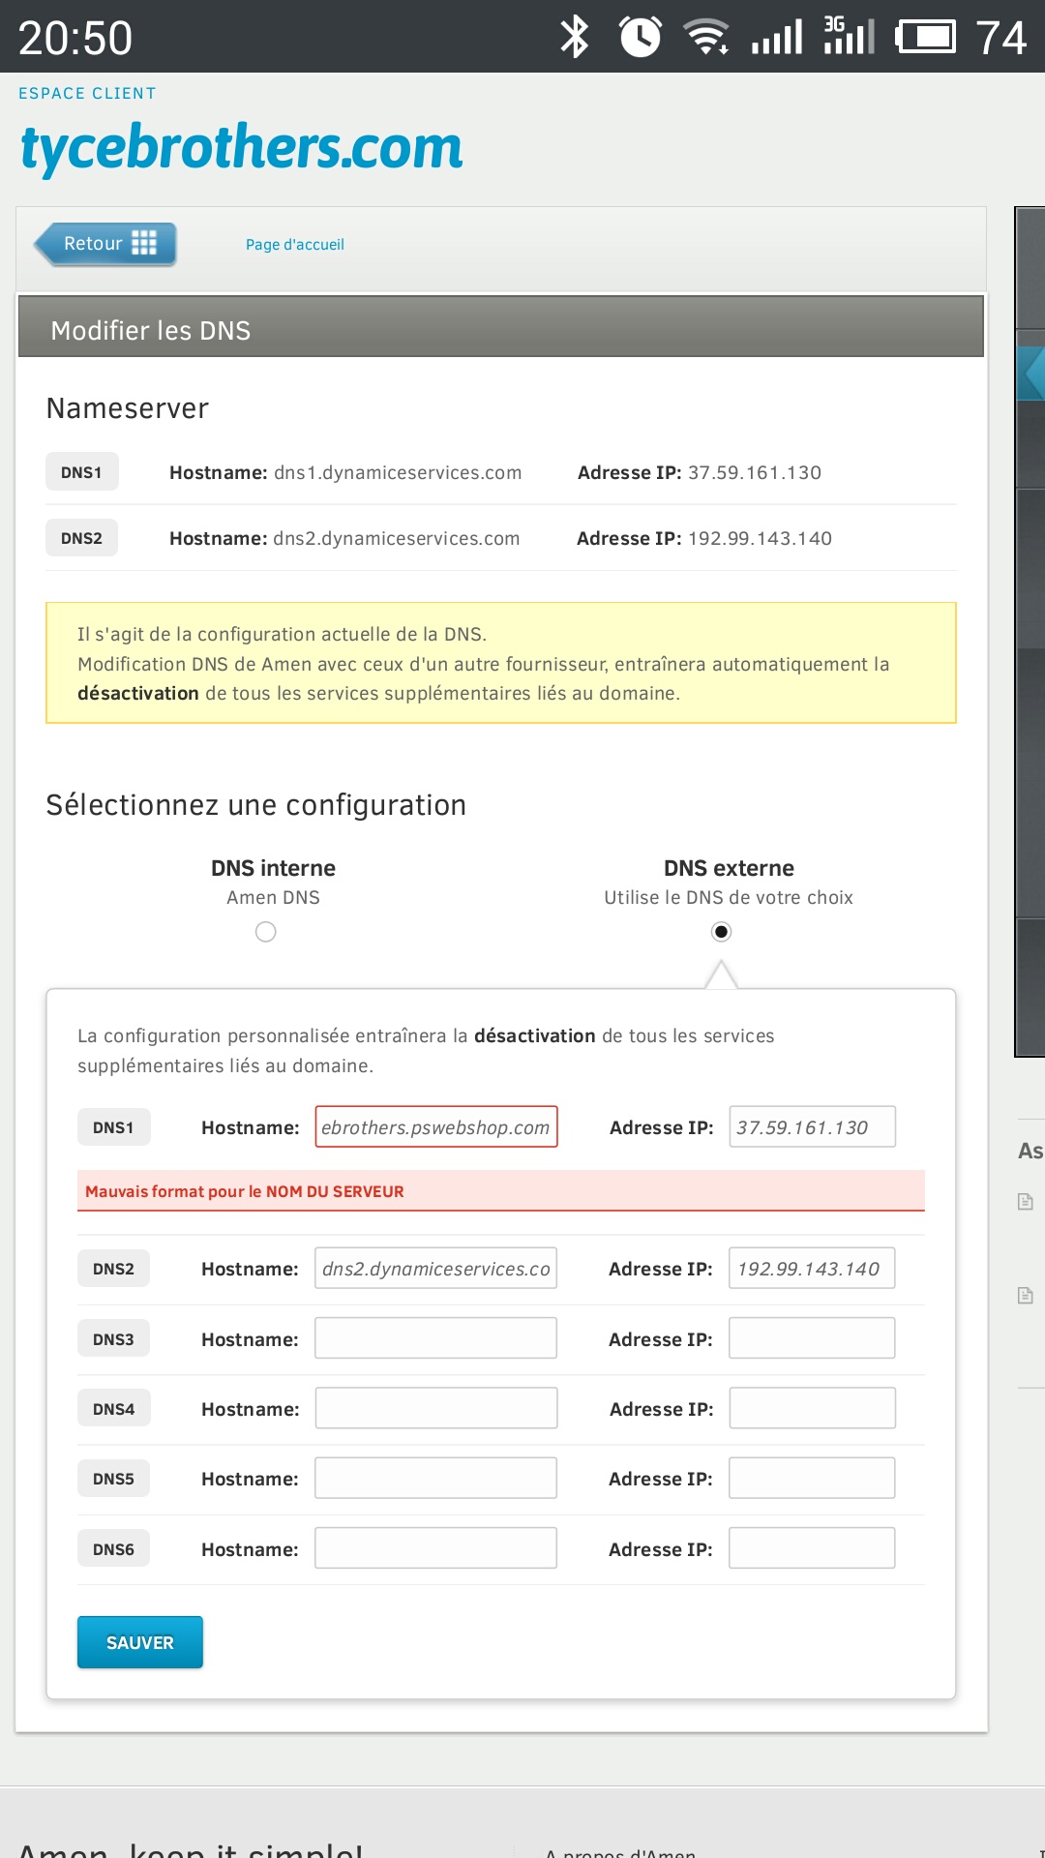Select DNS interne Amen DNS radio
1045x1858 pixels.
click(266, 932)
